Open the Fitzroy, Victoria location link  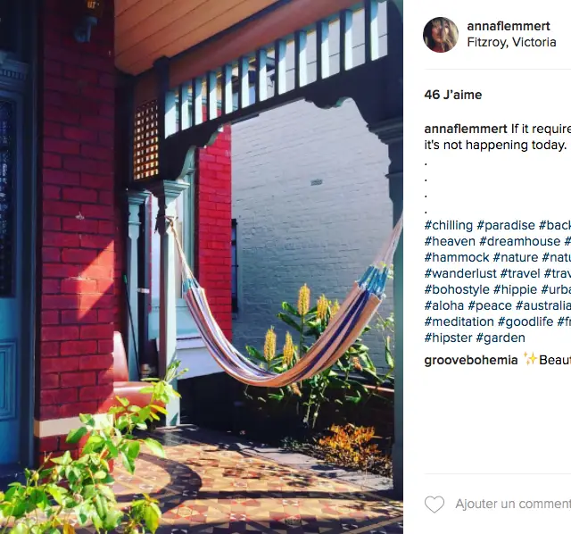click(x=511, y=42)
